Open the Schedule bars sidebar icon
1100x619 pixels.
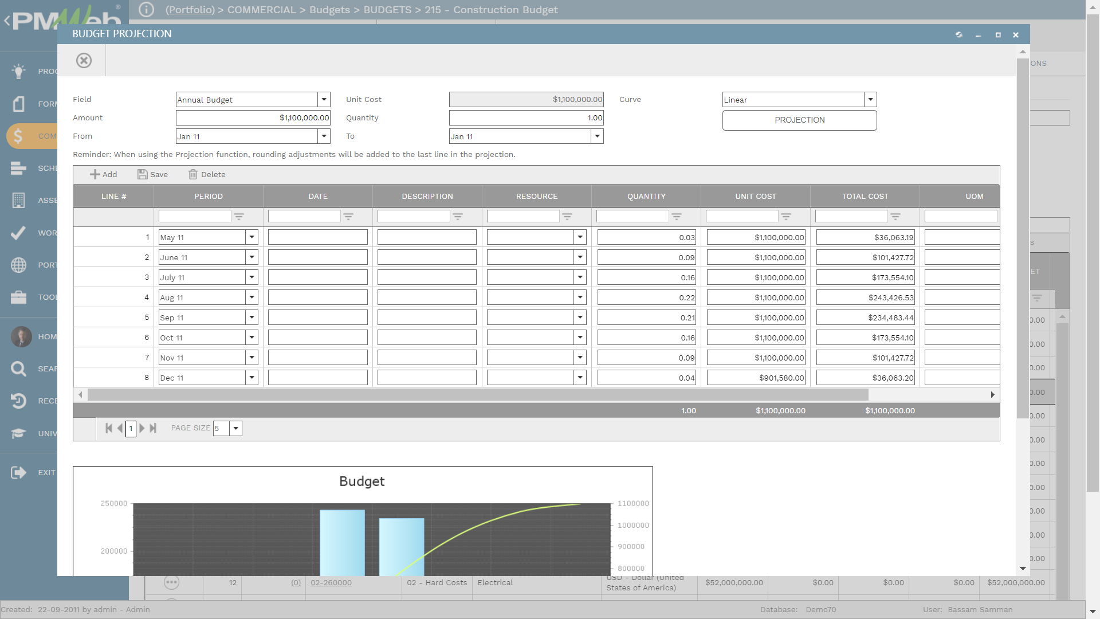pos(18,168)
